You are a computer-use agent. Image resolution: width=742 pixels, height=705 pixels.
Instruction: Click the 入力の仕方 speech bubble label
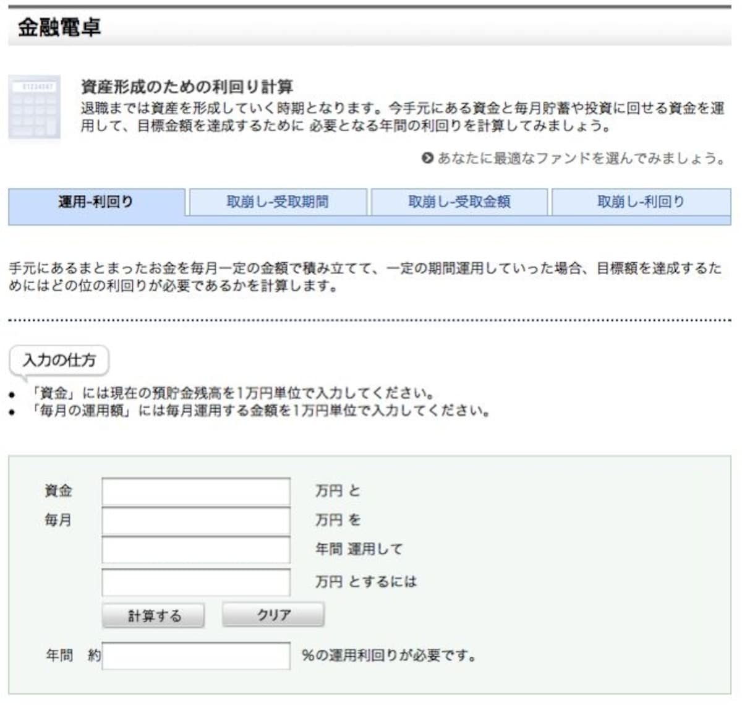tap(59, 360)
